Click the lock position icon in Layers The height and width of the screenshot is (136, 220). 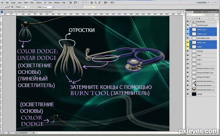tap(197, 18)
